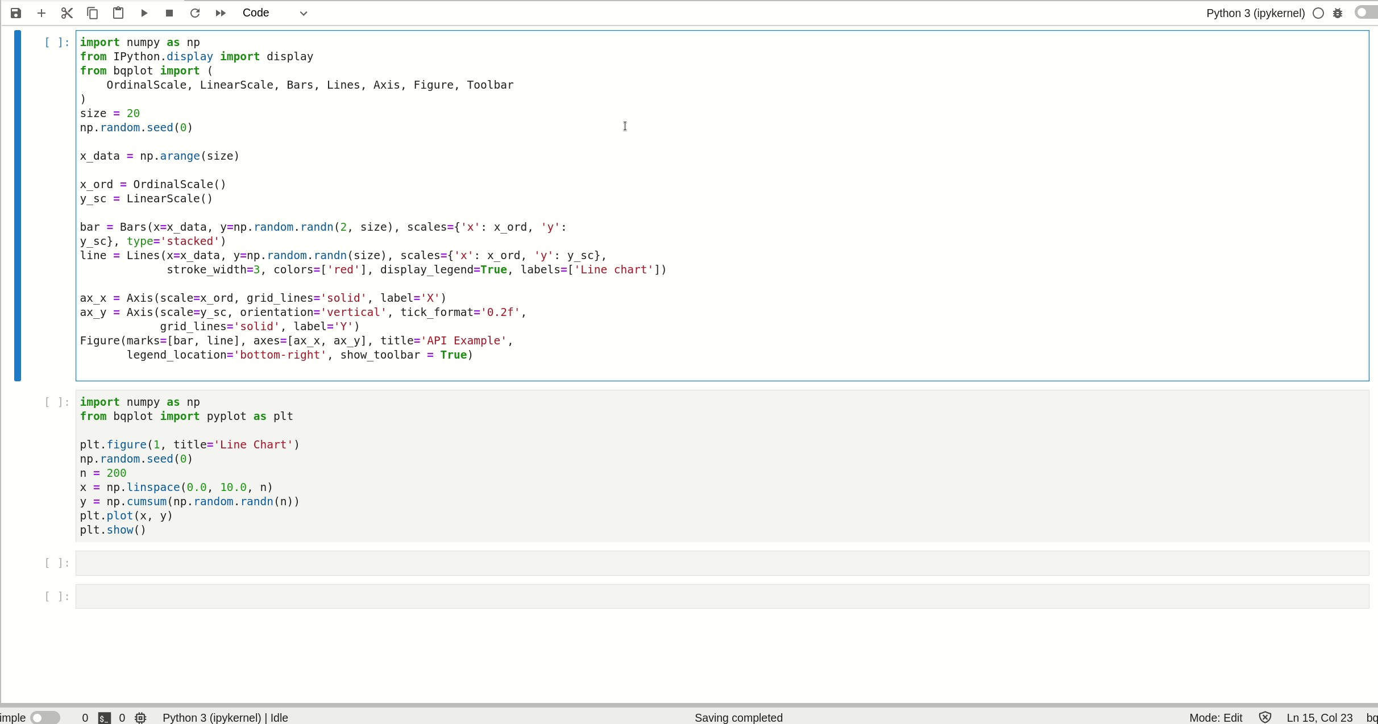The image size is (1378, 724).
Task: Toggle Simple mode switch in the status bar
Action: (45, 718)
